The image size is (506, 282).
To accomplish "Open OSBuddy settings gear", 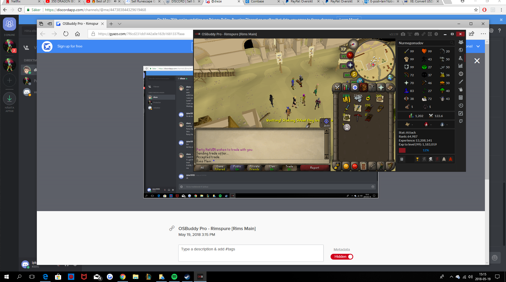I will coord(436,34).
